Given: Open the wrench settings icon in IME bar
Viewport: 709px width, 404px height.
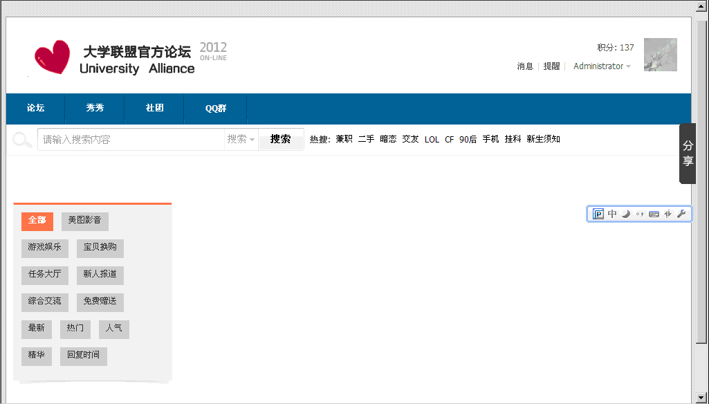Looking at the screenshot, I should [681, 214].
